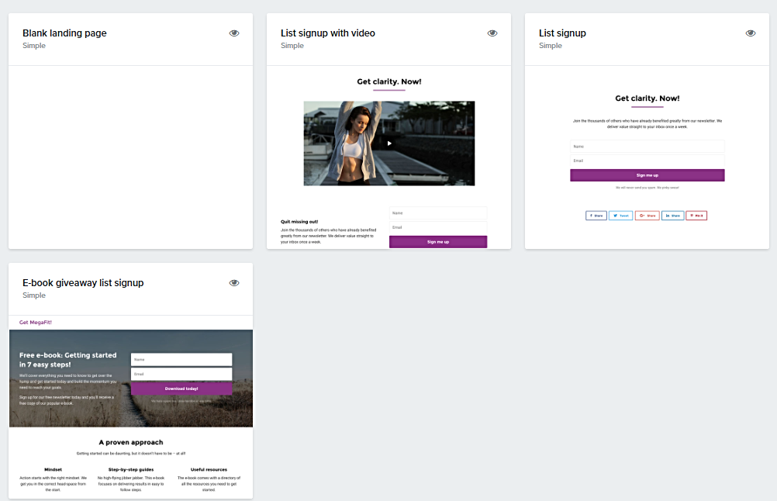Click the LinkedIn Share button in List signup preview
The height and width of the screenshot is (501, 777).
click(673, 216)
